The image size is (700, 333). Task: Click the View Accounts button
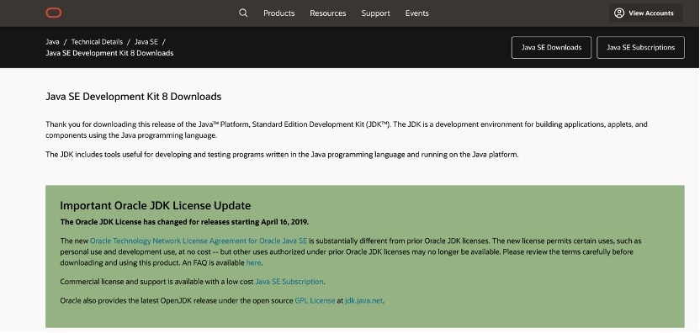[645, 13]
